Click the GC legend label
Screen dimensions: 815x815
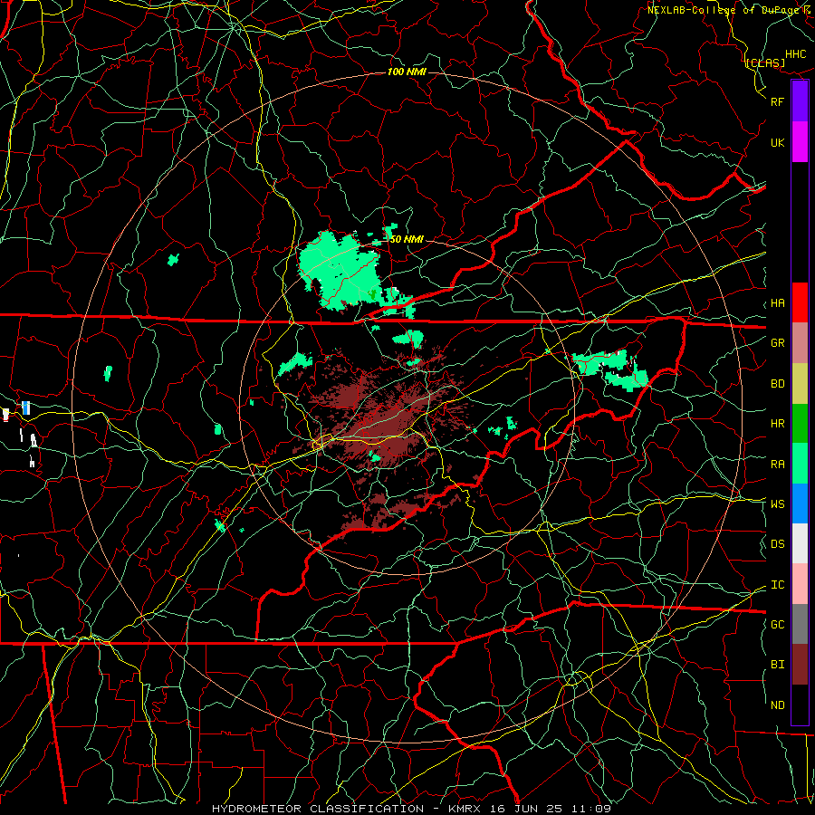click(x=777, y=625)
